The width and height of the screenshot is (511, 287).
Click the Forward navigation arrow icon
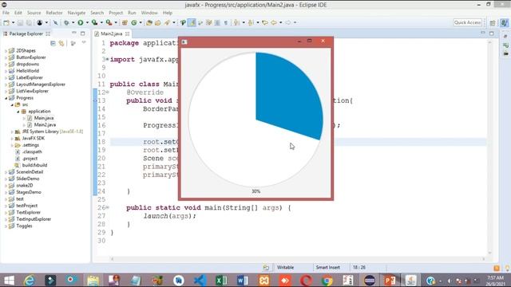point(288,23)
